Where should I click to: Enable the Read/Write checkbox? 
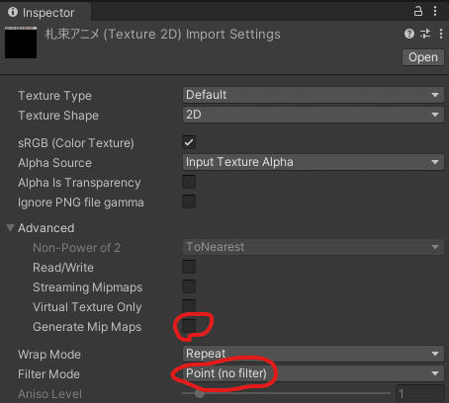(189, 267)
